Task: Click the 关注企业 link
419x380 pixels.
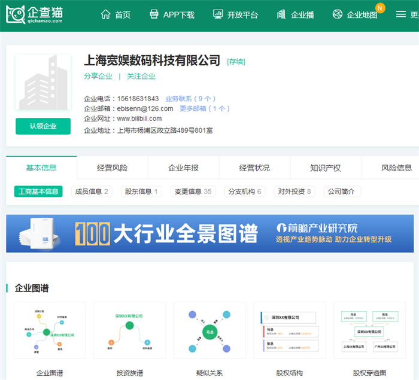Action: pyautogui.click(x=141, y=77)
